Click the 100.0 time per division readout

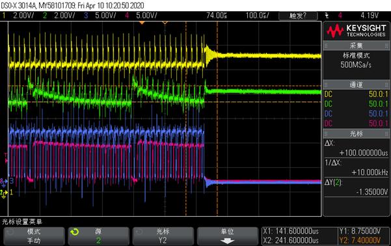point(257,16)
